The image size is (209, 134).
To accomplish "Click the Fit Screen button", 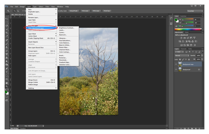I will [85, 11].
